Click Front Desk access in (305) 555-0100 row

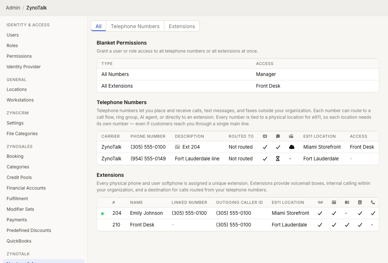click(x=362, y=147)
